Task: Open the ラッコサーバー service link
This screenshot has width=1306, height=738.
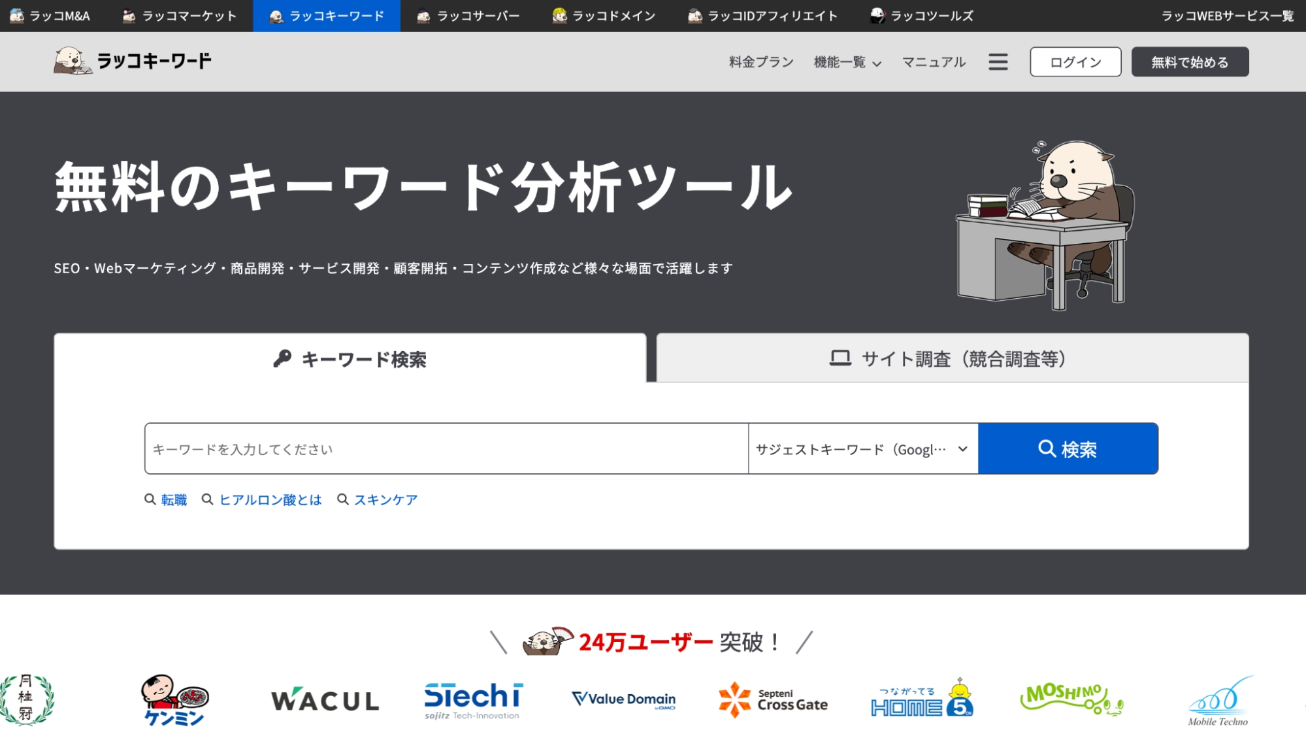Action: (x=468, y=16)
